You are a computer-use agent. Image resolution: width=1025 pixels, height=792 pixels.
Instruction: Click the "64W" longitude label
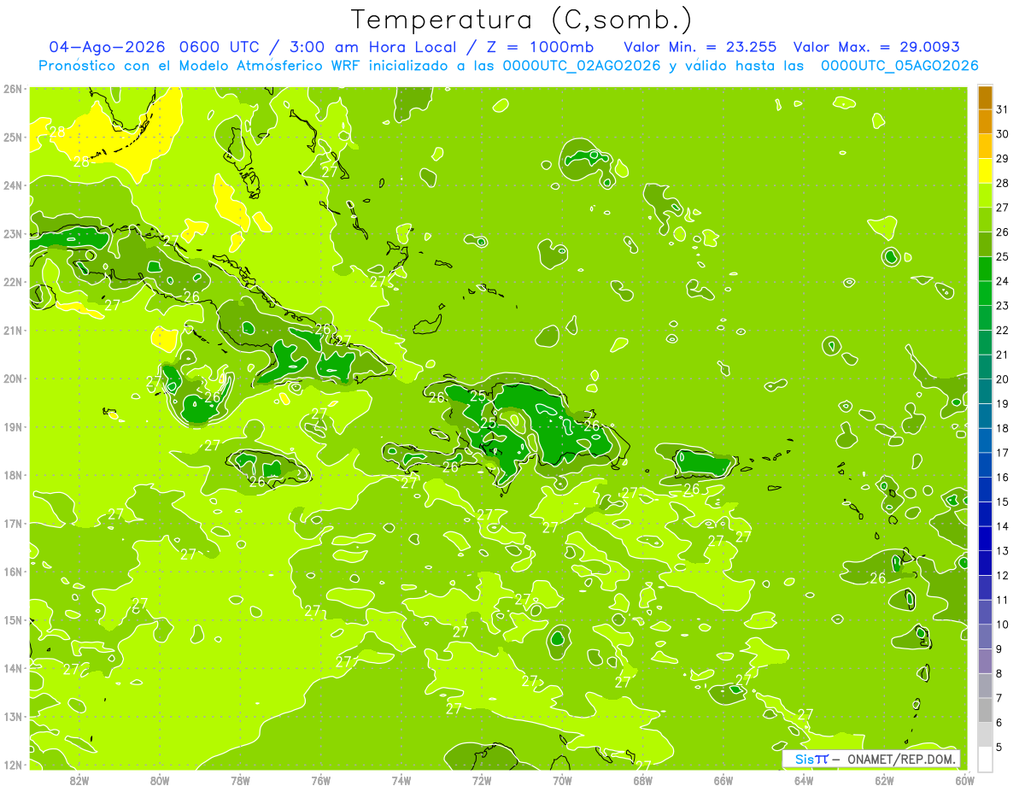(804, 780)
